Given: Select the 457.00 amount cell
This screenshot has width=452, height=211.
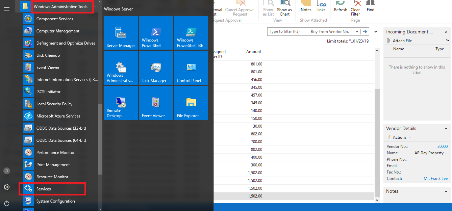Looking at the screenshot, I should click(256, 95).
